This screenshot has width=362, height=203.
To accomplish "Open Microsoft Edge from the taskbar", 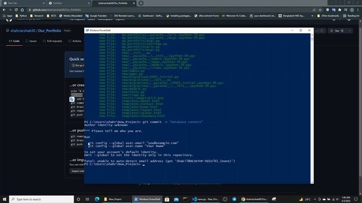I will [97, 199].
